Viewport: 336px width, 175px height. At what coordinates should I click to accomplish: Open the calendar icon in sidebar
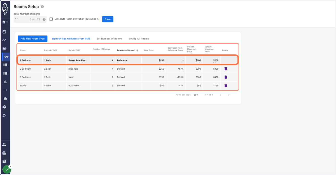(4, 32)
